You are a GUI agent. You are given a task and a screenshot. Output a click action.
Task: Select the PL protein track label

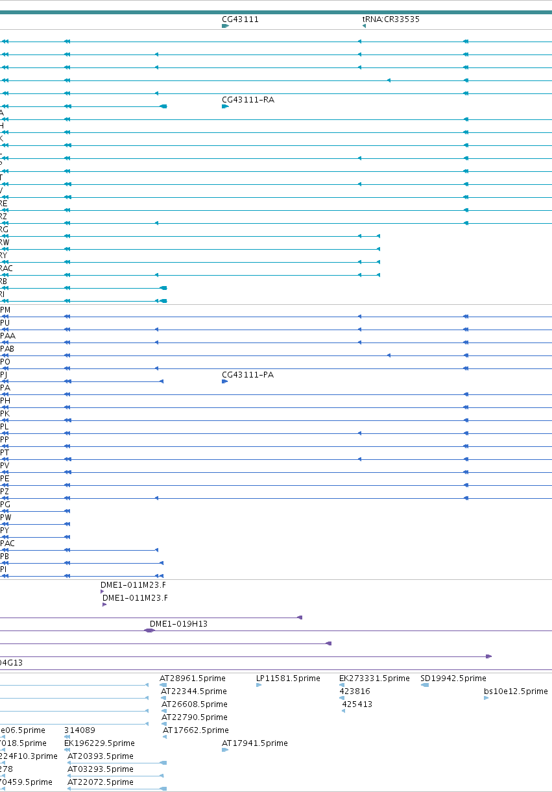tap(5, 427)
